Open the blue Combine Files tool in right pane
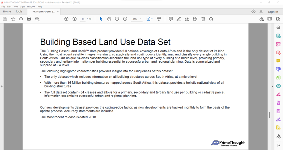This screenshot has width=283, height=150. (x=278, y=69)
